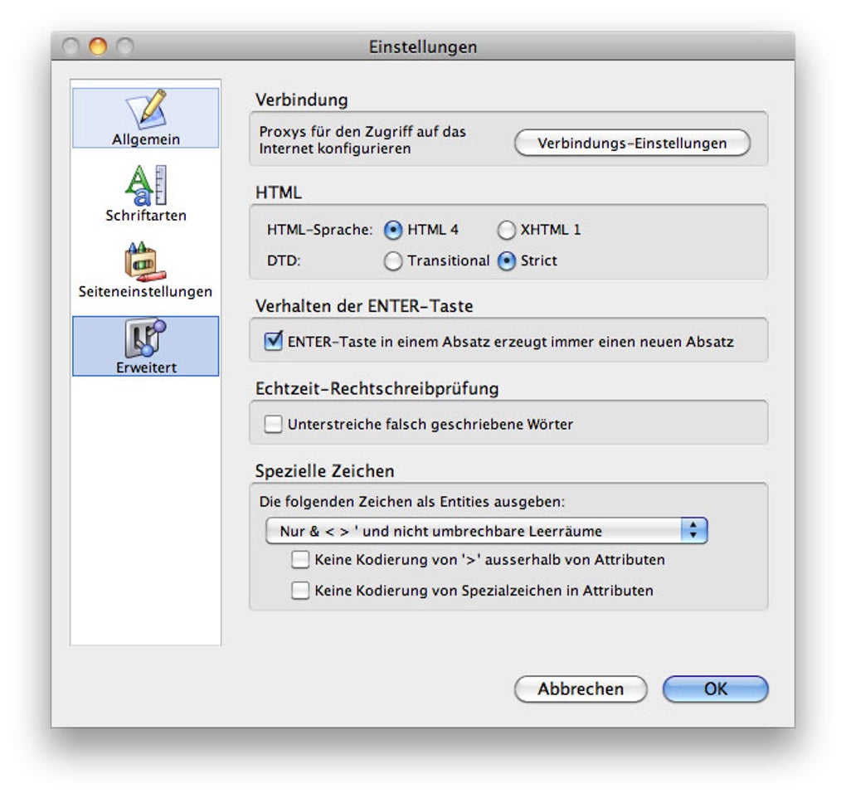846x798 pixels.
Task: Click 'Die folgenden Zeichen als Entities ausgeben:' label
Action: point(411,502)
